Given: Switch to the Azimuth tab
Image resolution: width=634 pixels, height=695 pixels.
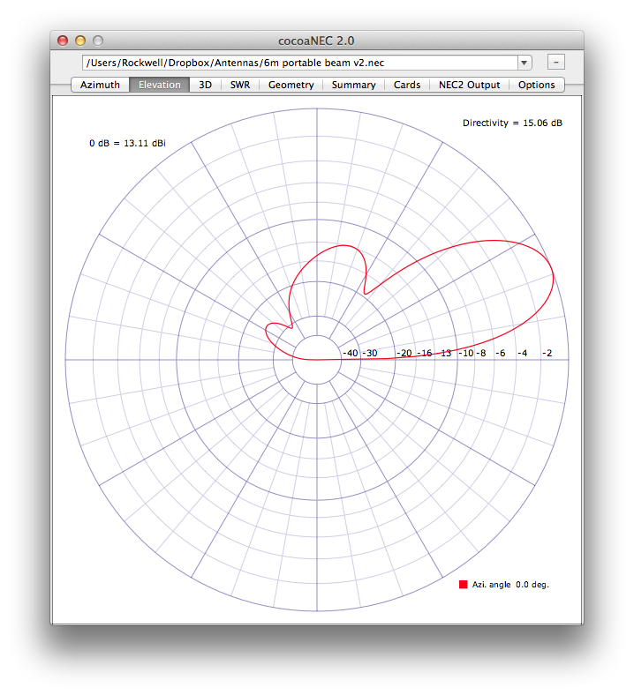Looking at the screenshot, I should (100, 85).
